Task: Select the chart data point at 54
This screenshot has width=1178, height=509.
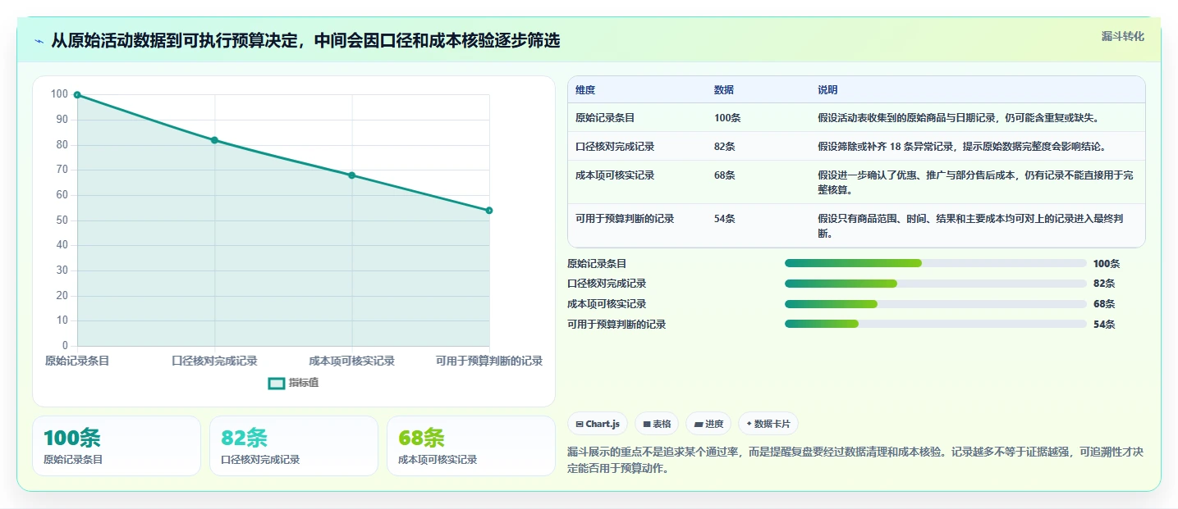Action: pos(489,211)
